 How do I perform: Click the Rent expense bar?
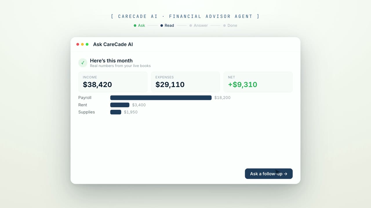[120, 105]
